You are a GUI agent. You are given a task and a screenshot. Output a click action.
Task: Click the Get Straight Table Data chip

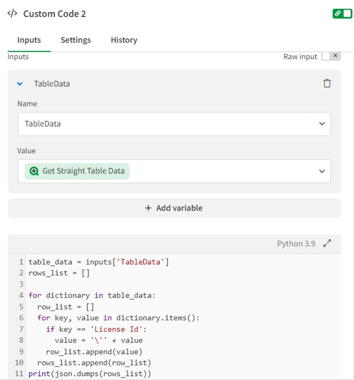tap(77, 172)
